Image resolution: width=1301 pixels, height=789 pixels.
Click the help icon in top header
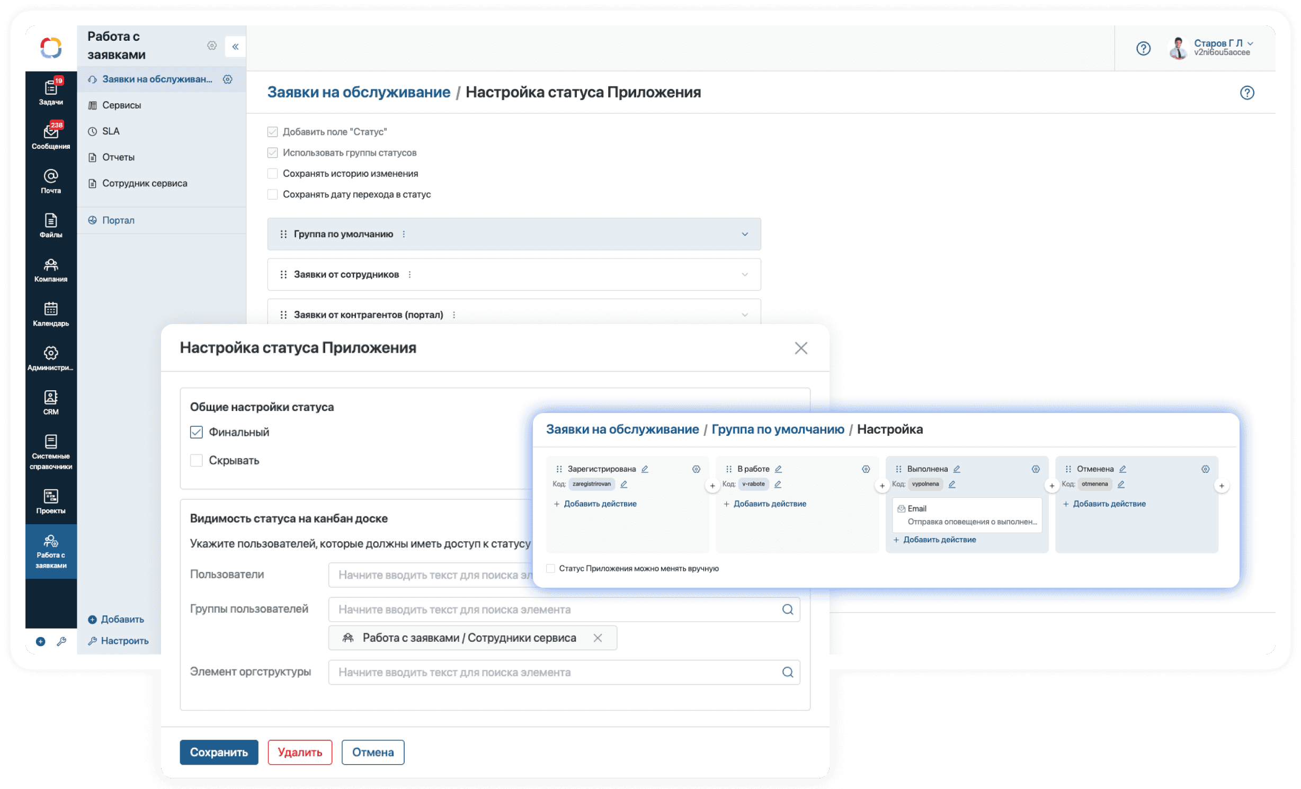(x=1144, y=49)
